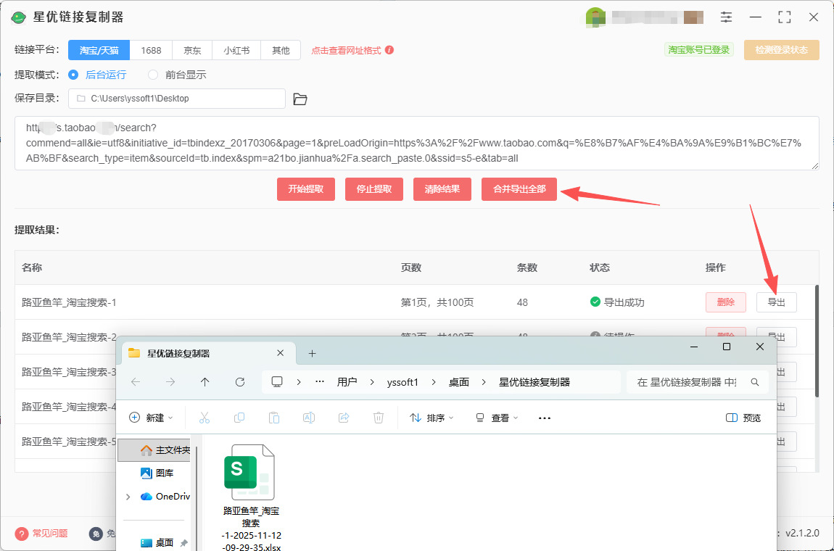Select 桌面 in explorer sidebar
The height and width of the screenshot is (551, 834).
pos(157,542)
